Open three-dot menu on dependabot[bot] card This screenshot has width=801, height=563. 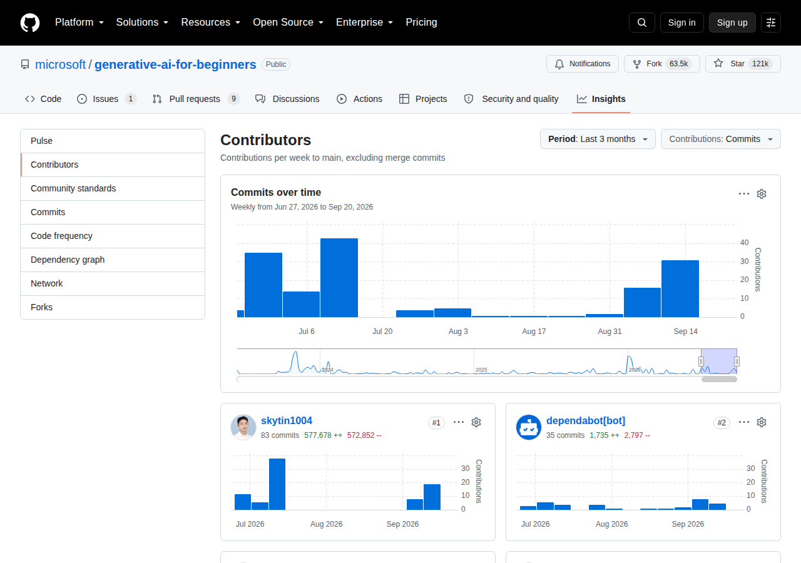tap(744, 422)
